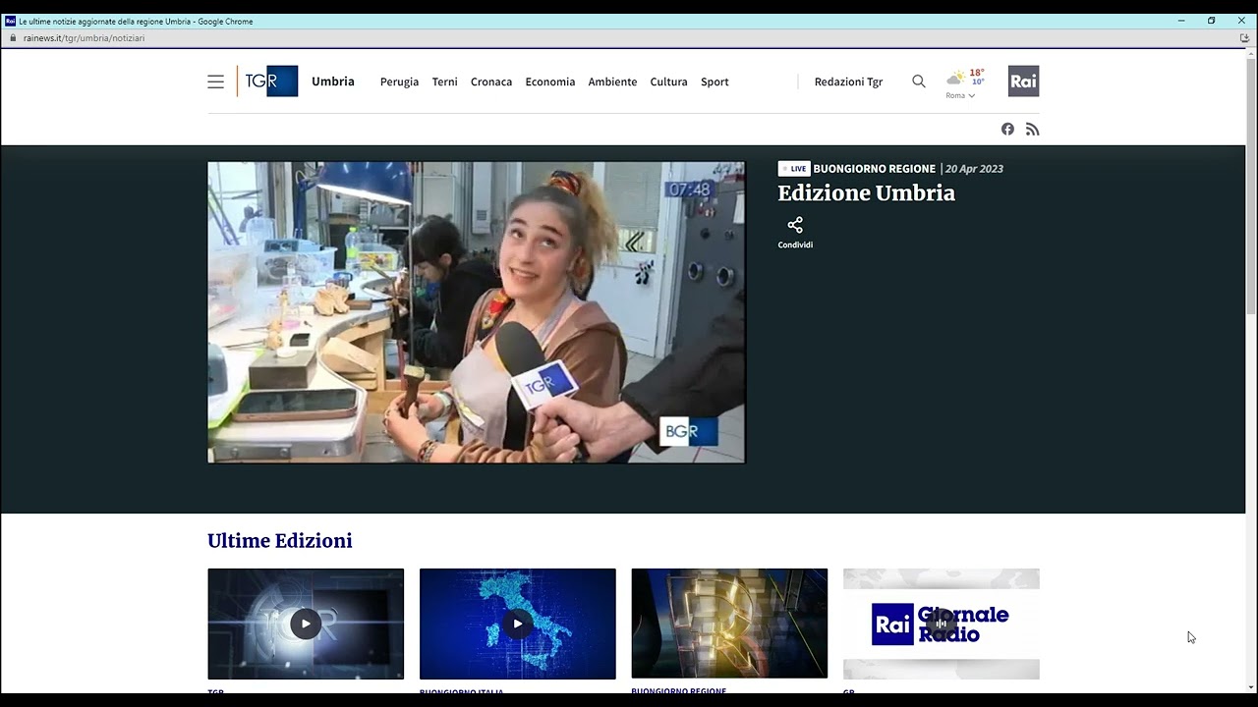This screenshot has height=707, width=1258.
Task: Open the Cronaca section
Action: [x=491, y=82]
